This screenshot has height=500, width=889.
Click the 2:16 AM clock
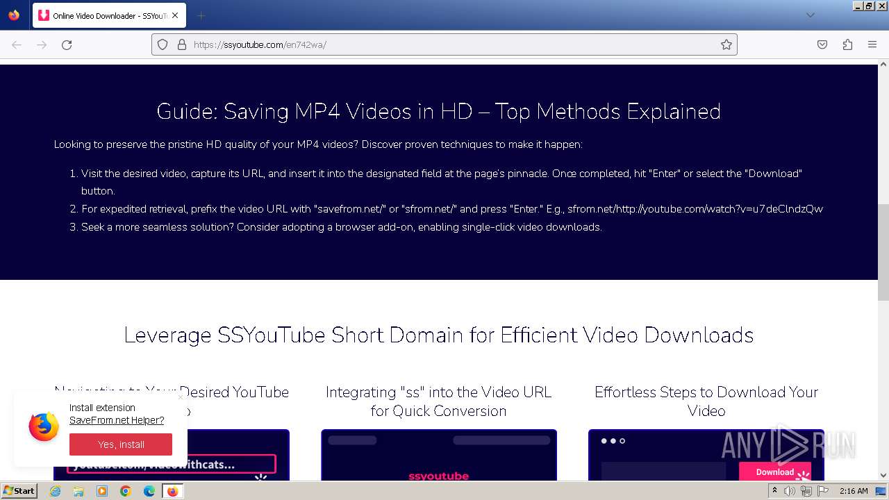[854, 491]
